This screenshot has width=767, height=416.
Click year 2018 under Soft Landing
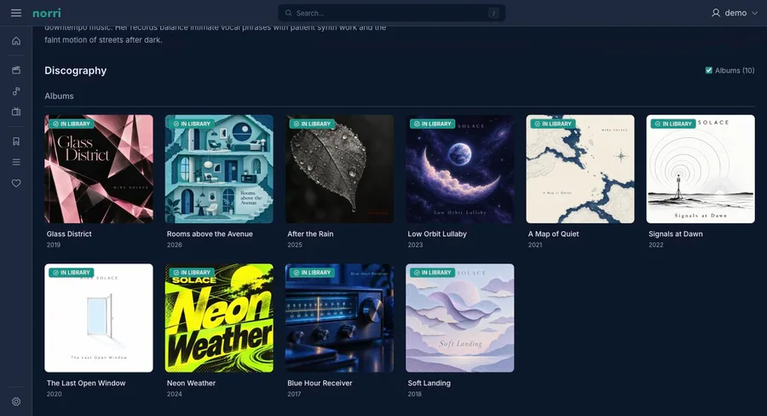[414, 394]
